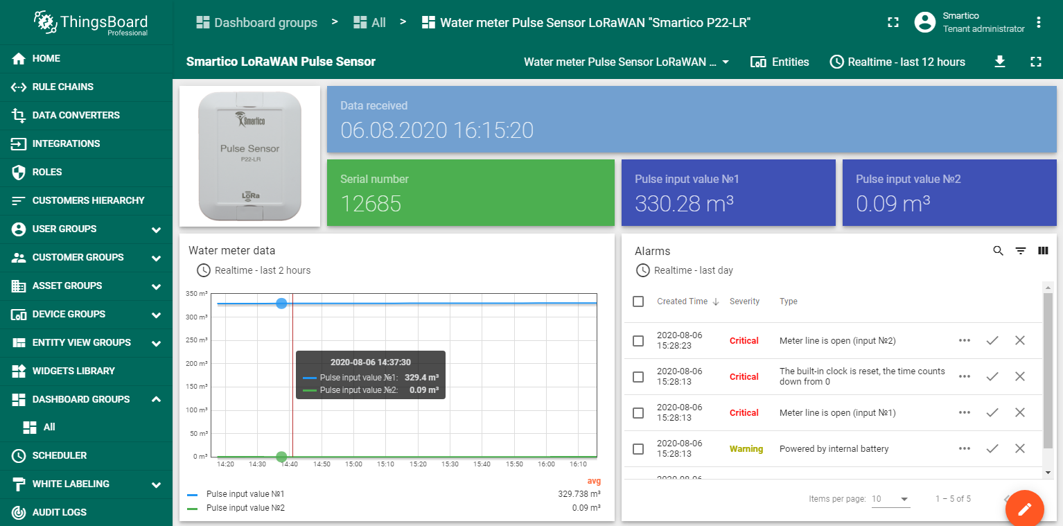
Task: Expand dashboard to fullscreen in toolbar
Action: click(x=1036, y=62)
